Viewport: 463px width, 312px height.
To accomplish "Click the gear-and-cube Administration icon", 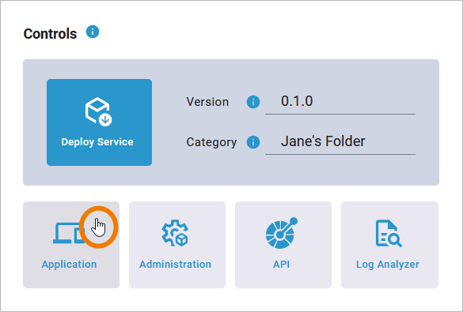I will coord(175,233).
